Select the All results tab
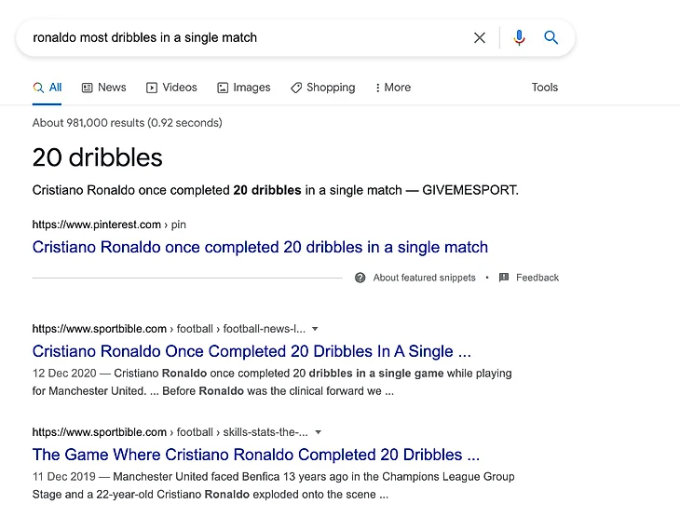 click(48, 88)
